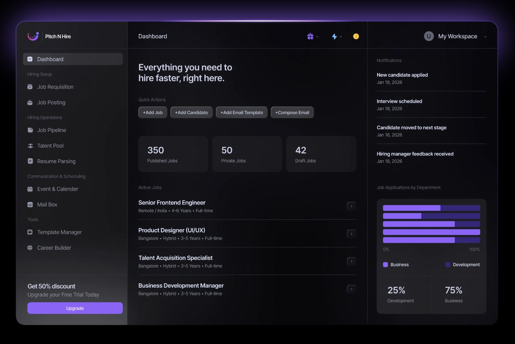Open Hiring manager feedback received notification

(x=432, y=157)
